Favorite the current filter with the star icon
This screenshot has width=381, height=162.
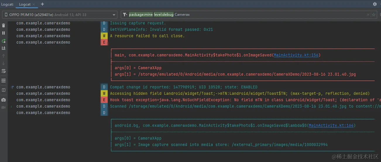373,15
